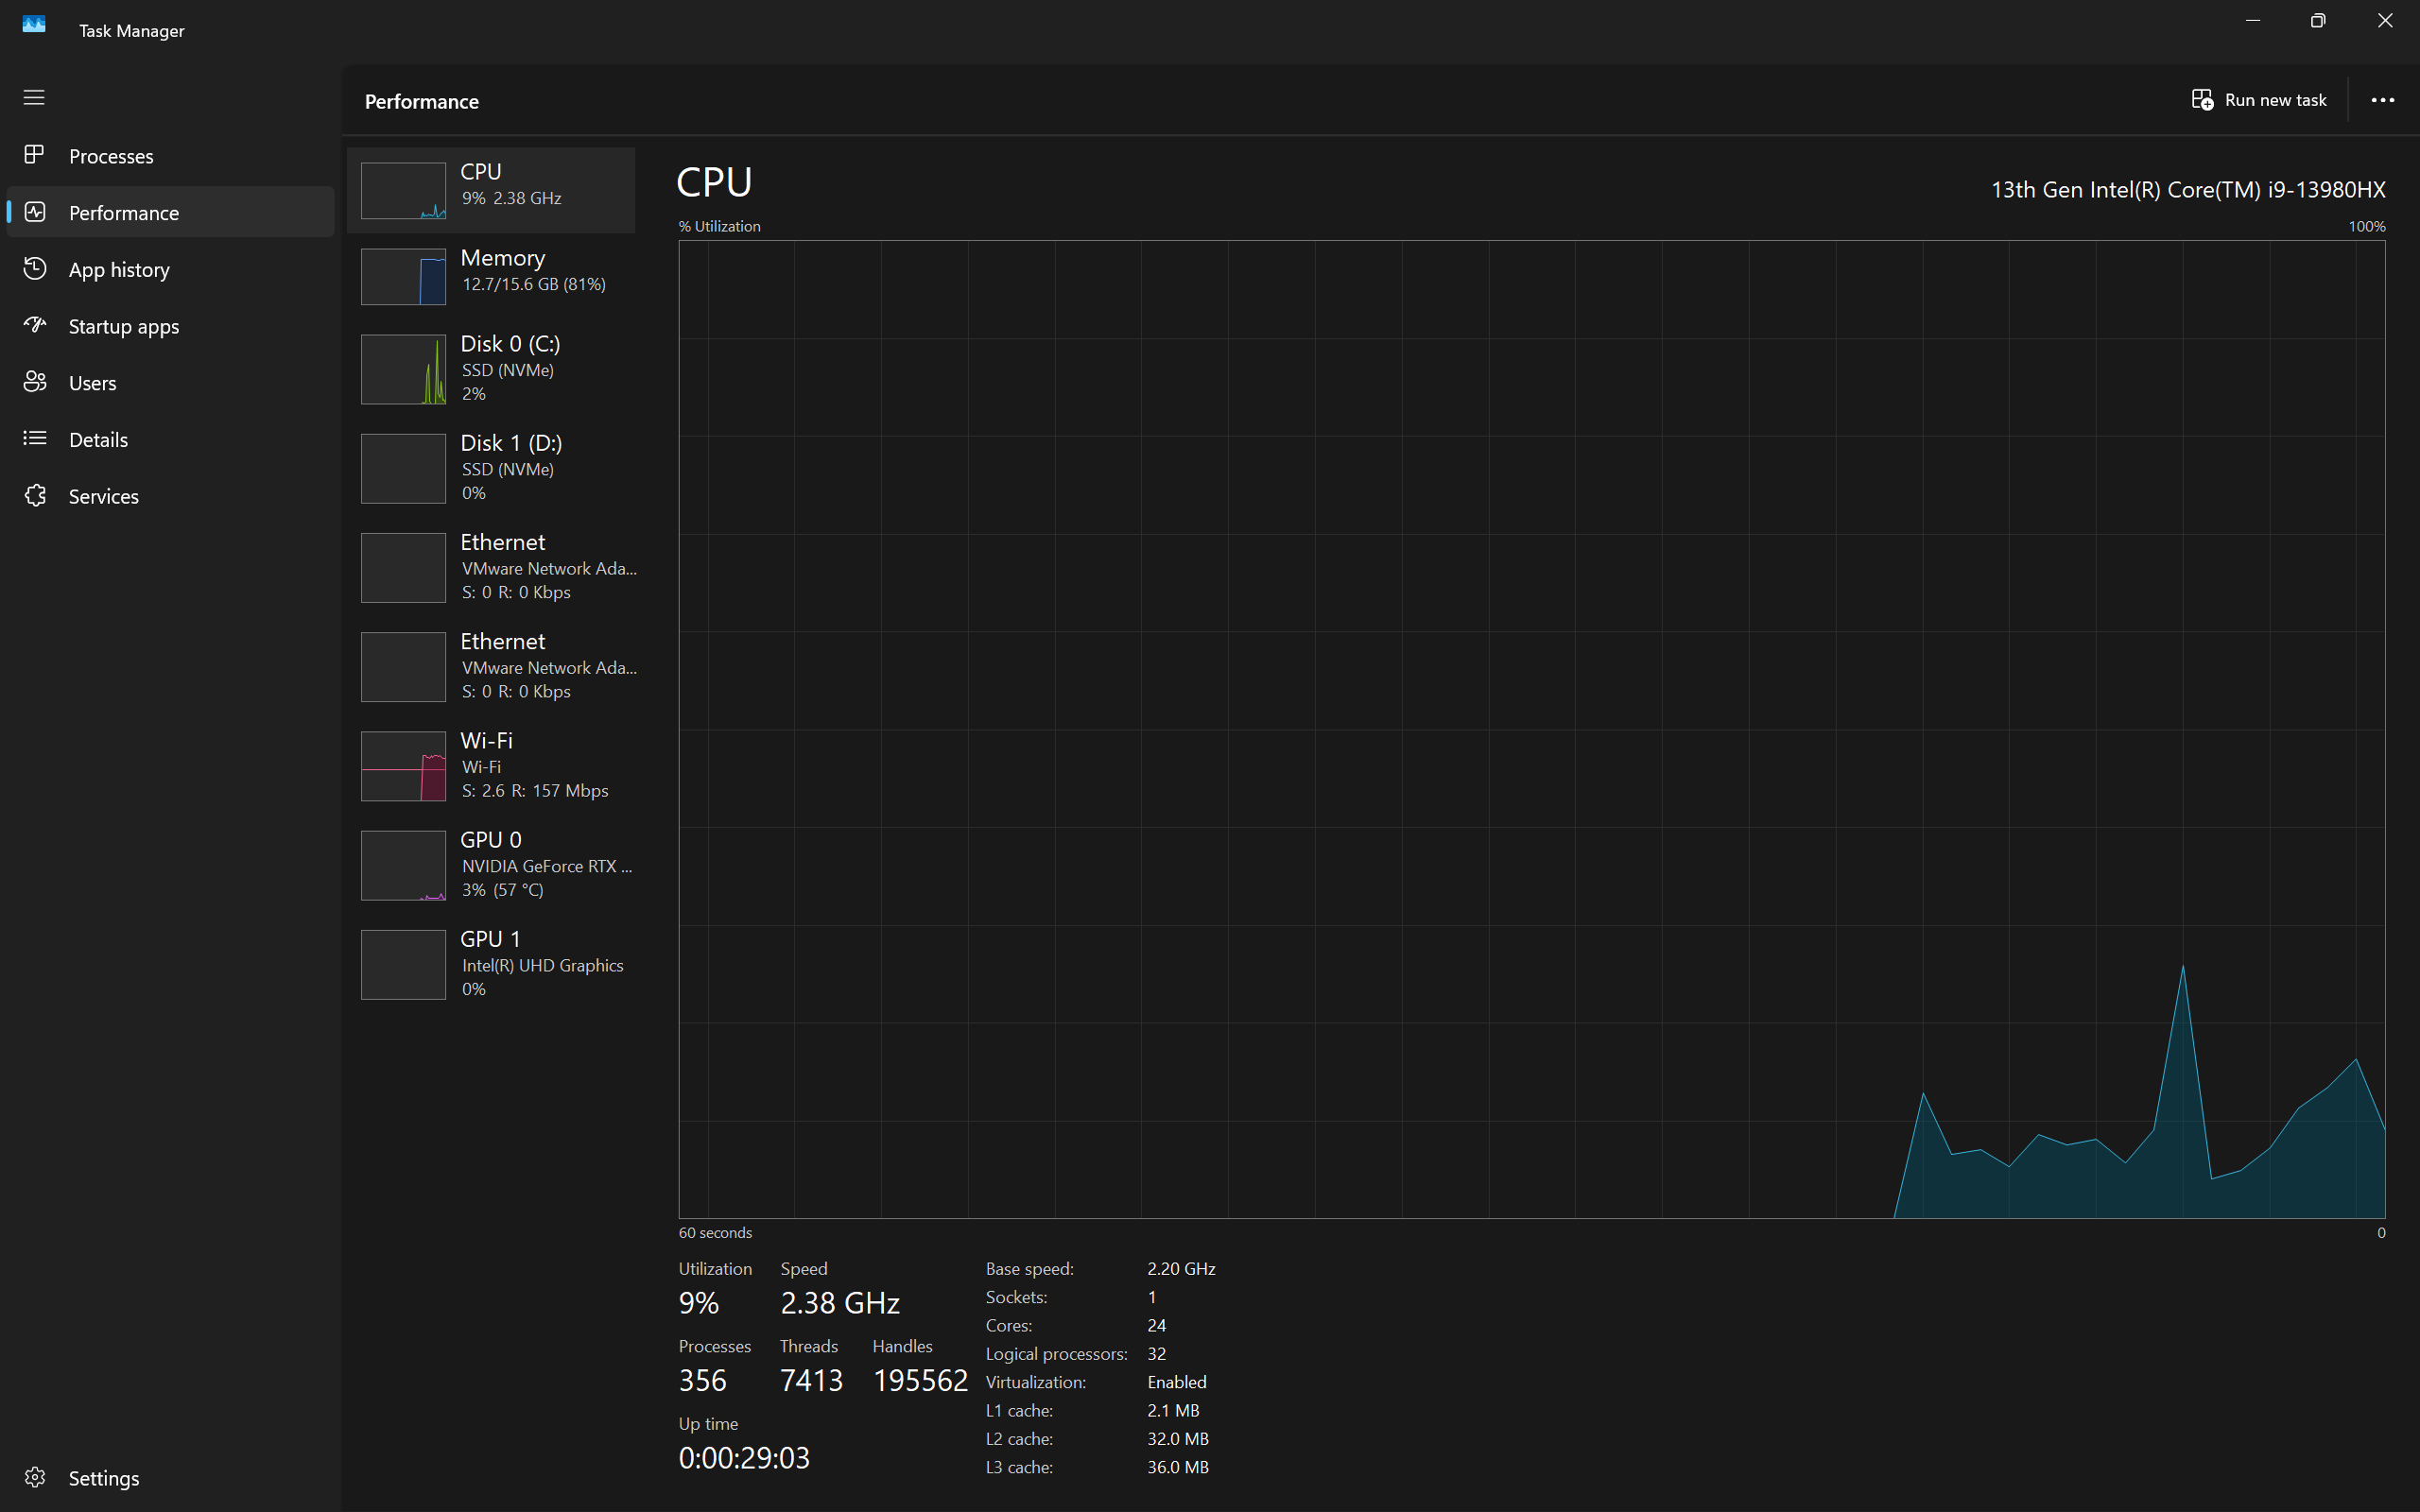Click the Processes sidebar icon
2420x1512 pixels.
tap(35, 155)
